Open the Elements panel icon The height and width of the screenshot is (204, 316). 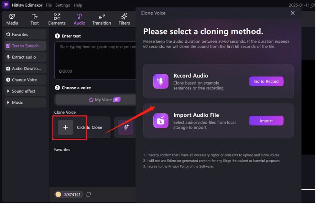[57, 16]
